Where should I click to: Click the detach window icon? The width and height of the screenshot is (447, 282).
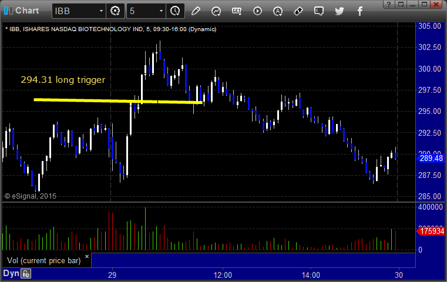point(401,4)
